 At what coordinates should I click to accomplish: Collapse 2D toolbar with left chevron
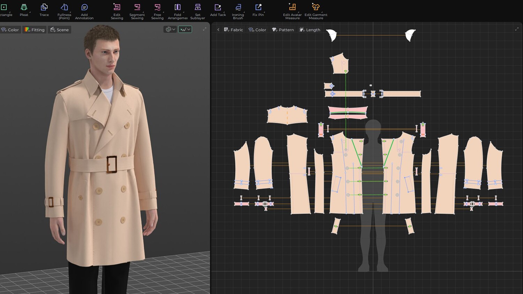pos(218,30)
